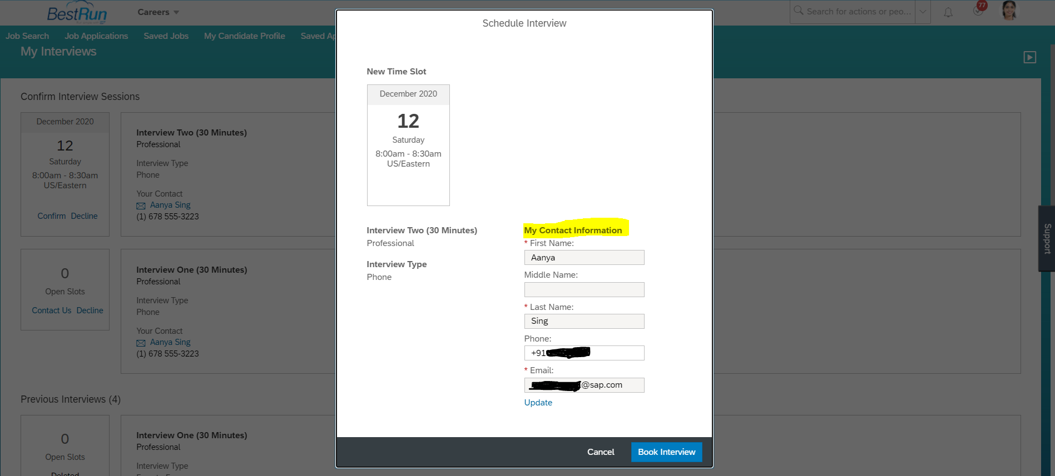Focus the Phone number field
This screenshot has height=476, width=1055.
tap(584, 353)
